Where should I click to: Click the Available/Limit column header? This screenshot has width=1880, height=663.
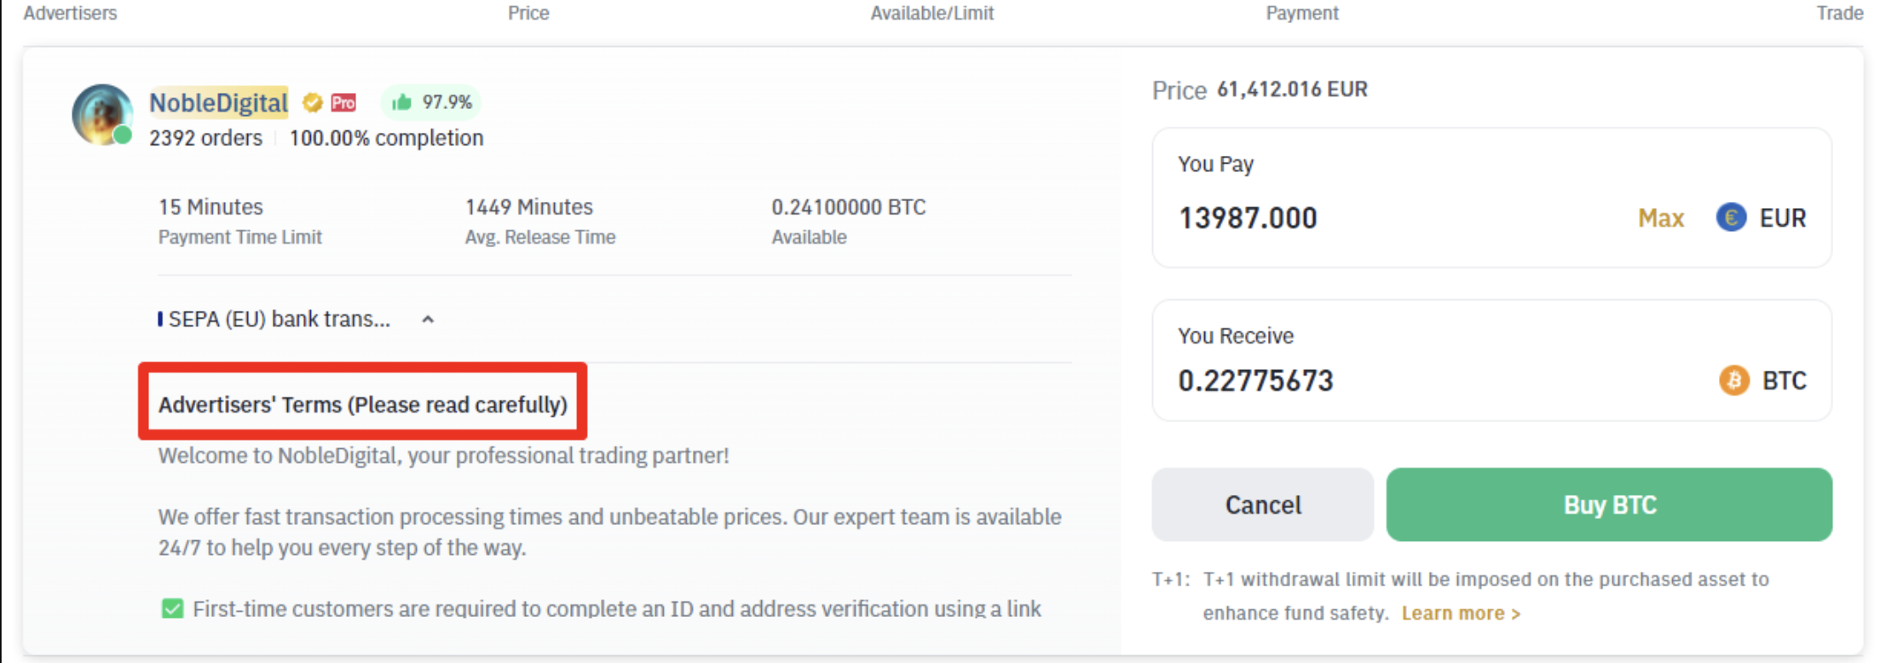point(931,13)
